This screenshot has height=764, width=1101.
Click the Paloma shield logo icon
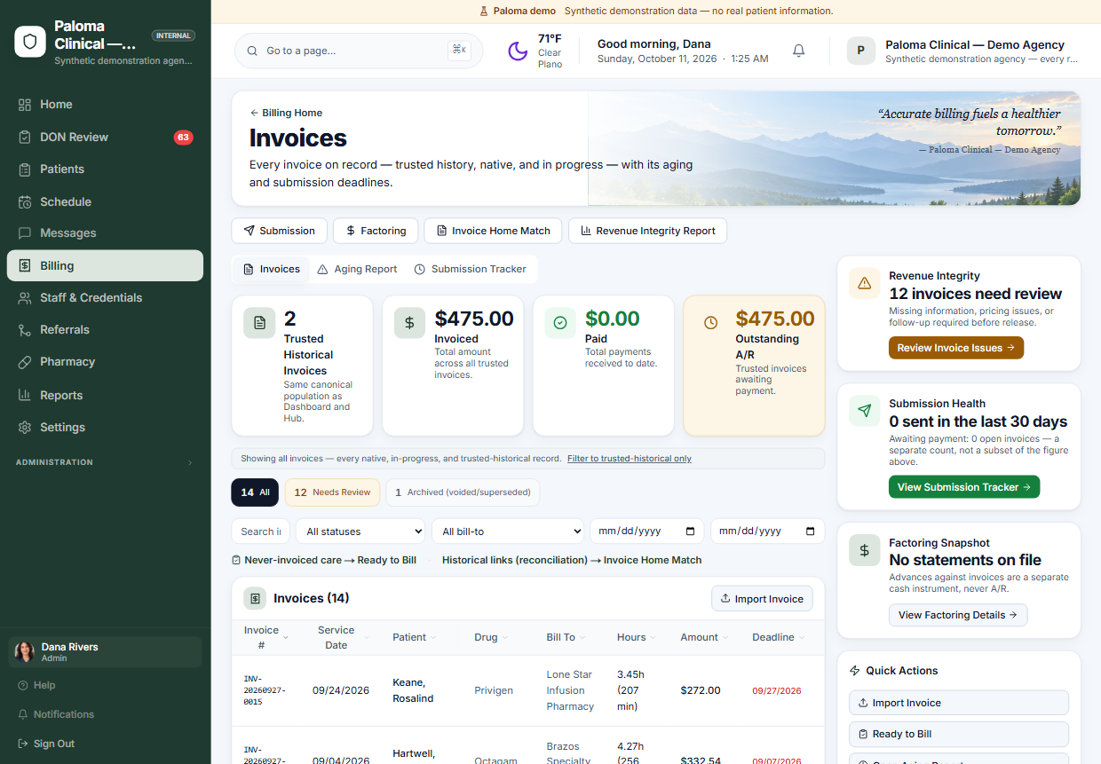[x=30, y=42]
